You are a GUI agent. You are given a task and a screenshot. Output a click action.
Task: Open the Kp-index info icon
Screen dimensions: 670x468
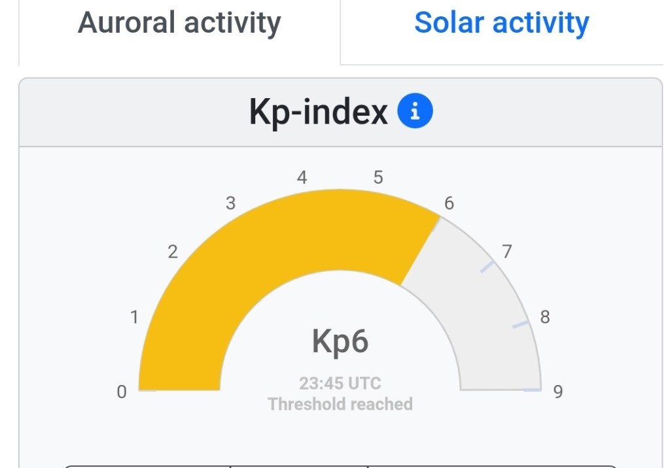point(415,112)
